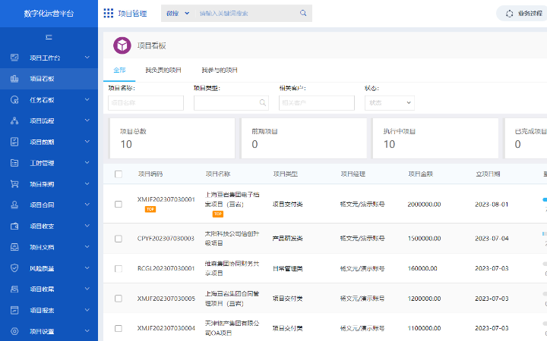Open the 微搜 search scope dropdown
This screenshot has width=547, height=341.
tap(178, 13)
